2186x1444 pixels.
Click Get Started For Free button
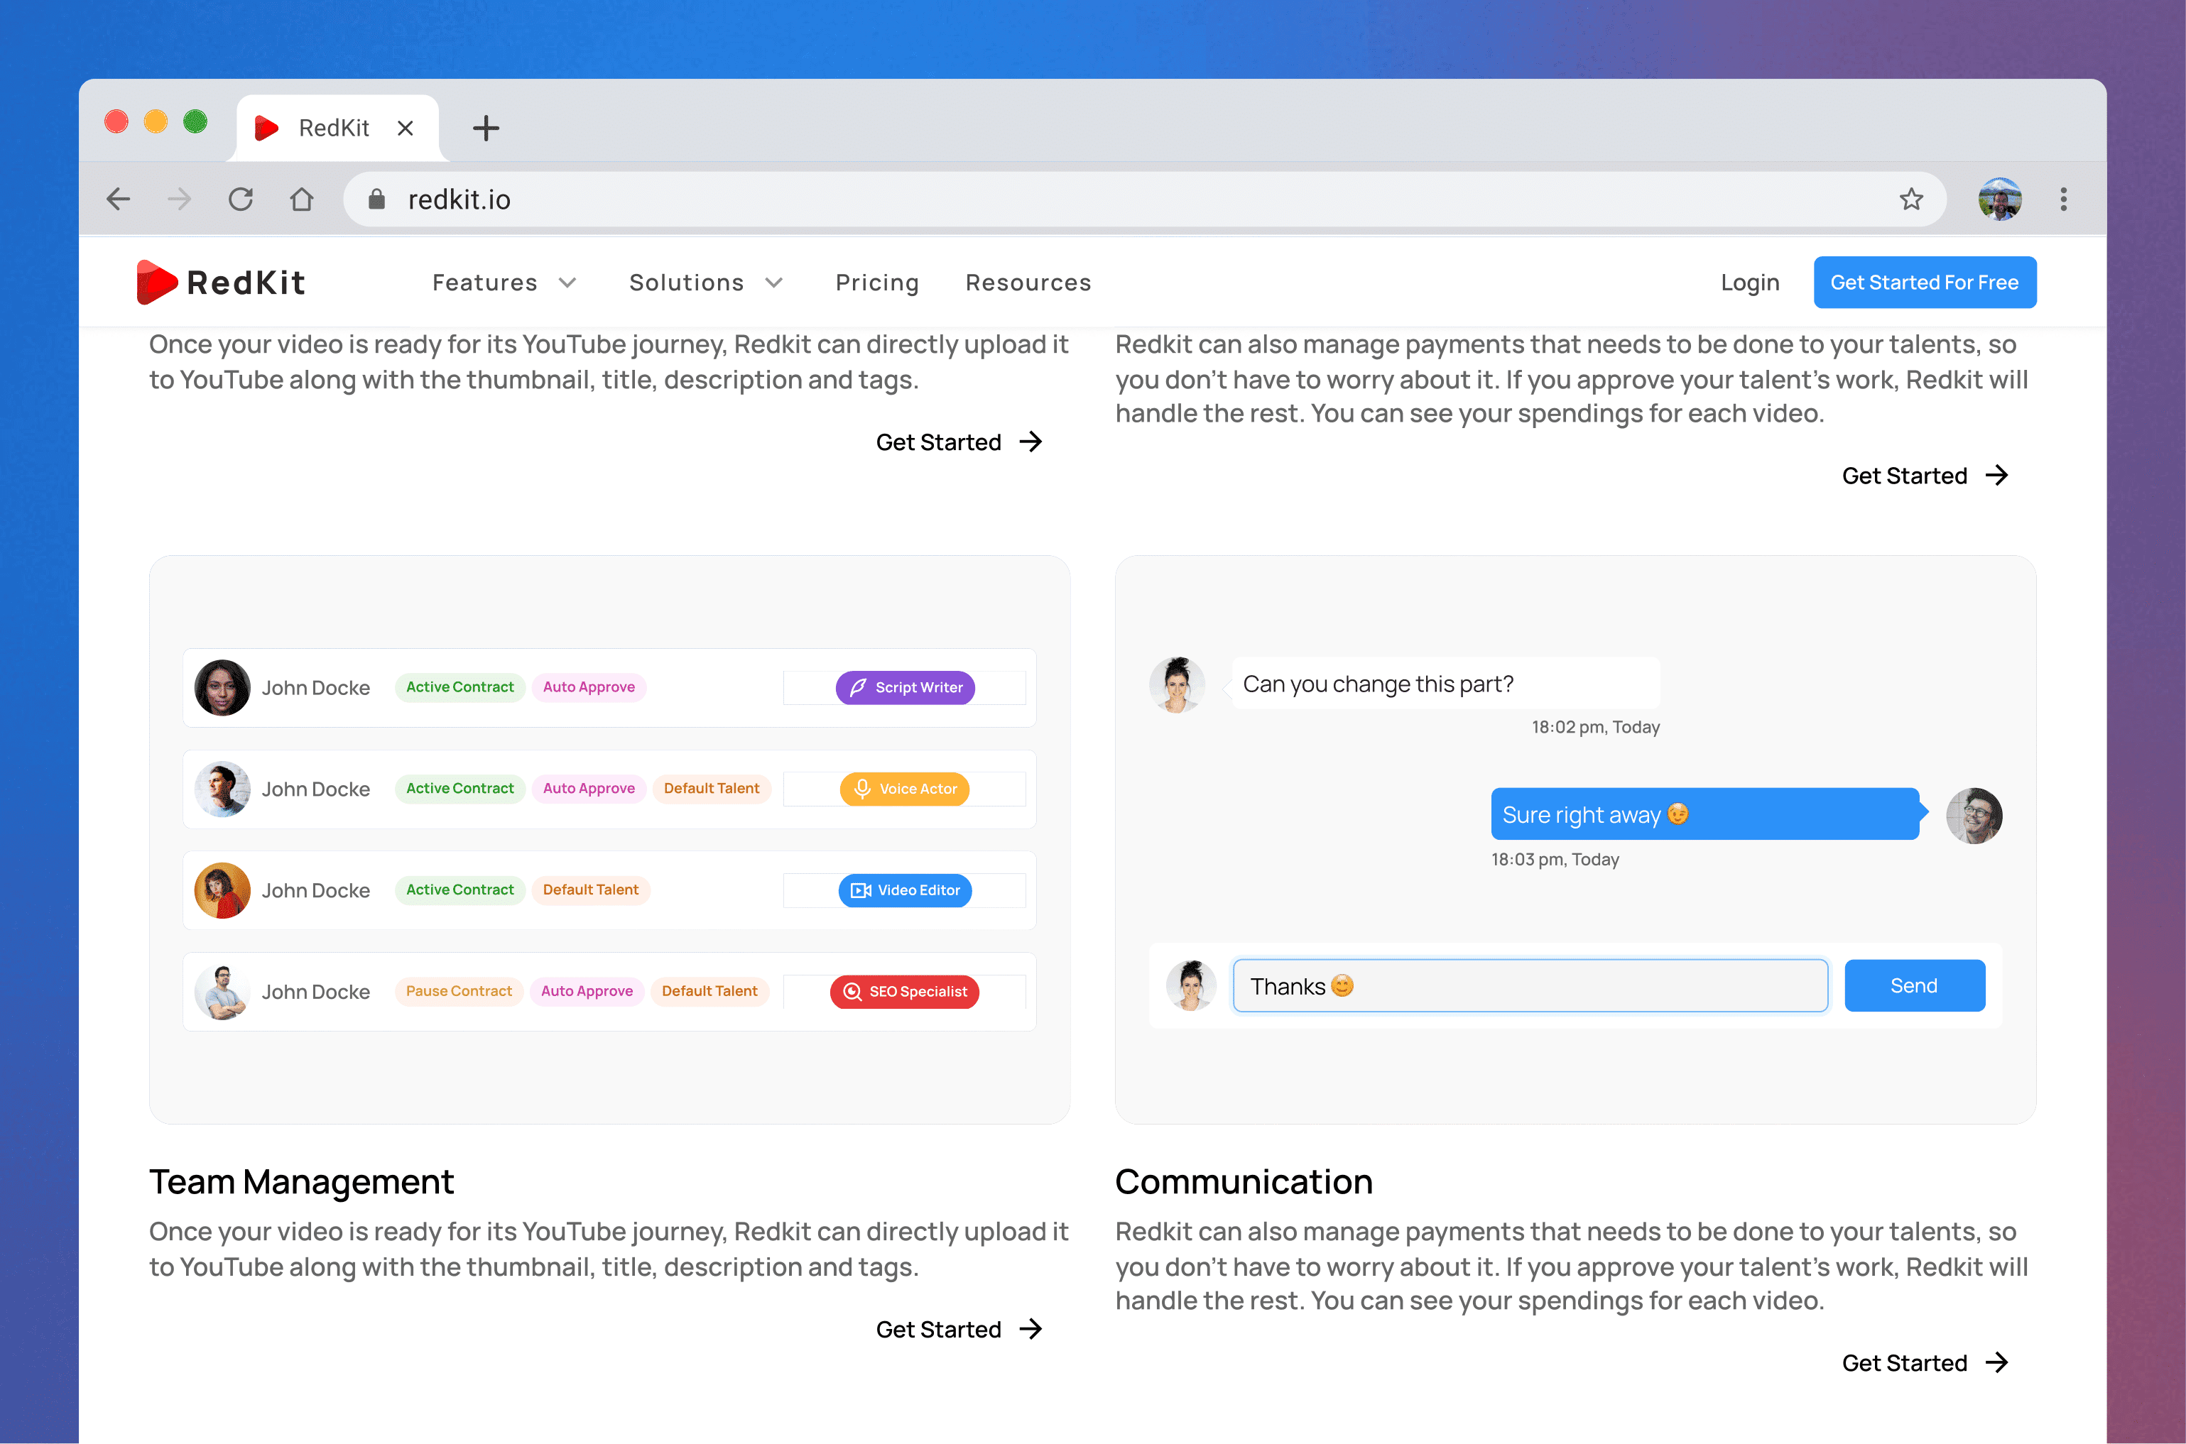pos(1925,282)
